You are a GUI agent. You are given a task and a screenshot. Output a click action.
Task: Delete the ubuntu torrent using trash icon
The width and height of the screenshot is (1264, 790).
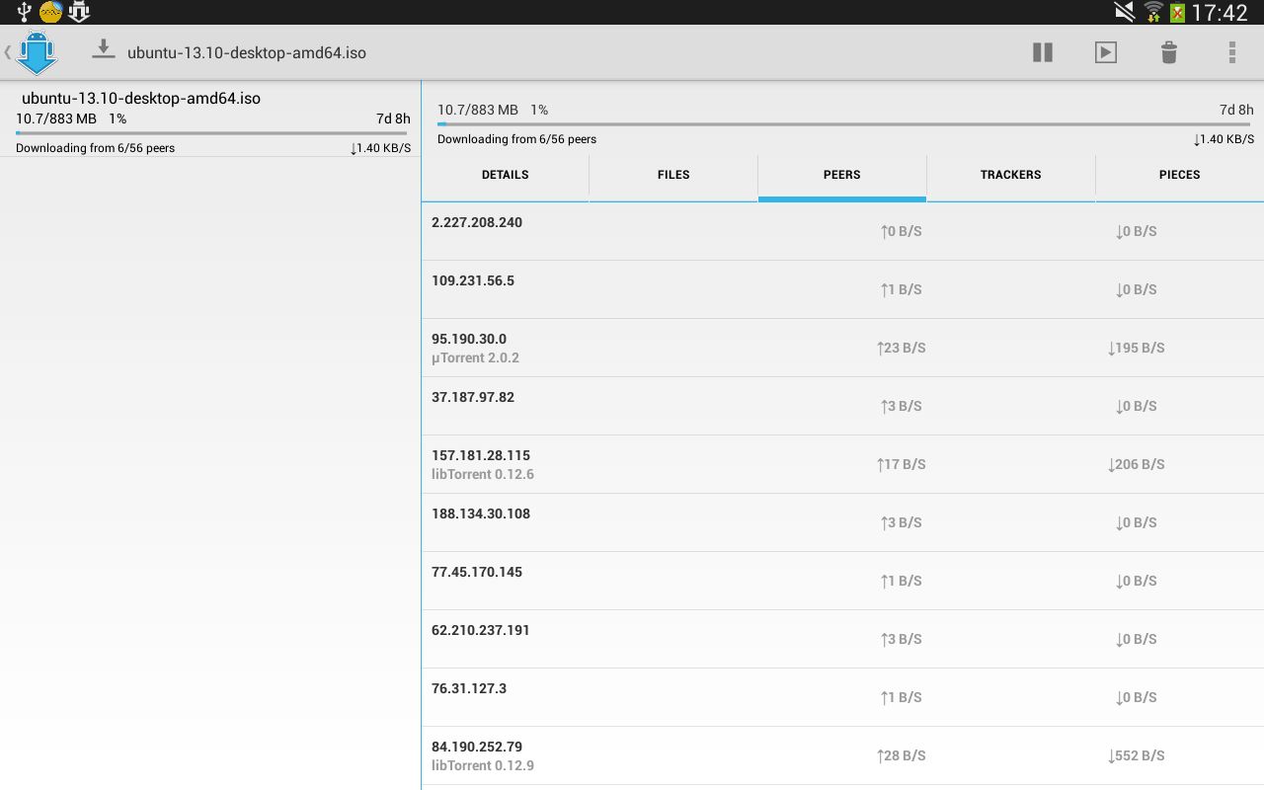[x=1169, y=52]
